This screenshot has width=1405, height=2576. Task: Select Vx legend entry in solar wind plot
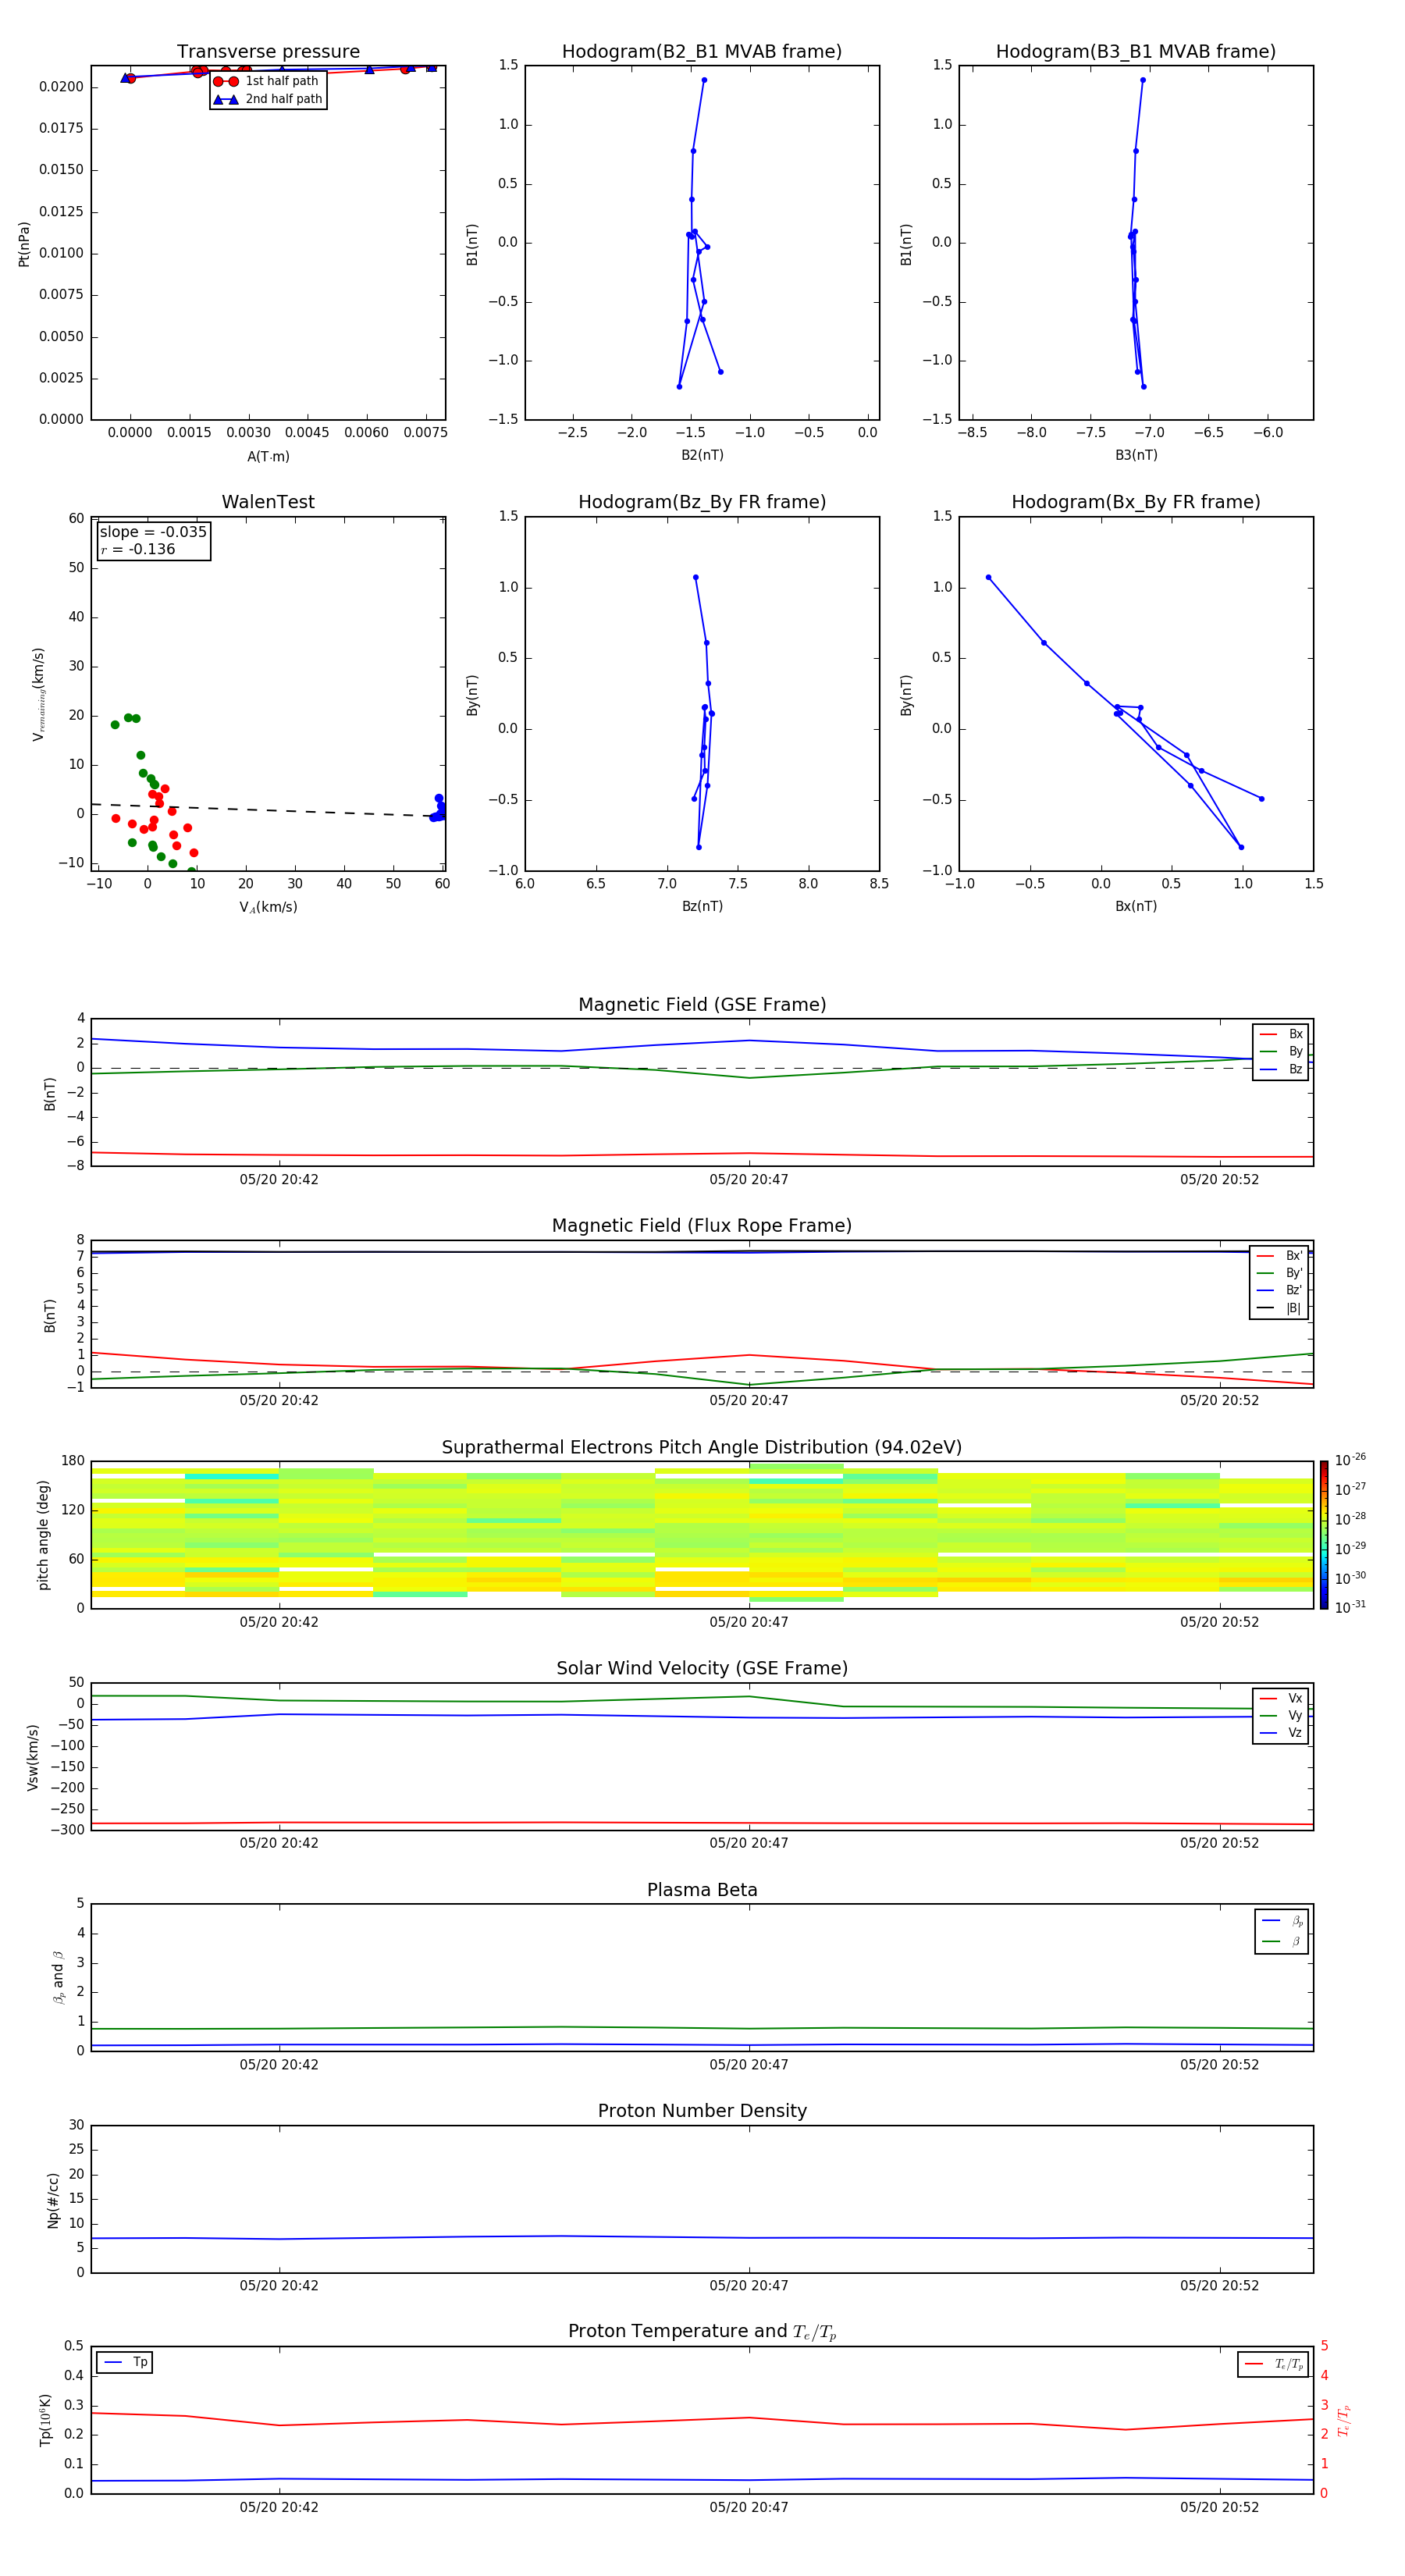(1281, 1698)
